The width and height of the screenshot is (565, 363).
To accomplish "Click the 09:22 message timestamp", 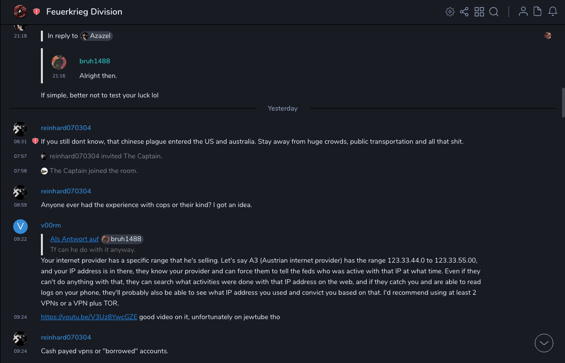I will pos(20,239).
